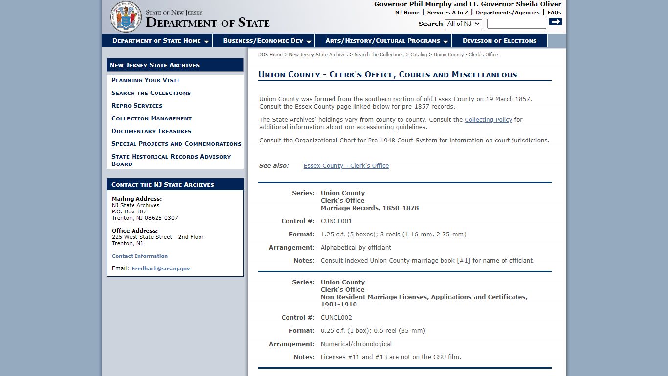Click Contact Information link in sidebar
The width and height of the screenshot is (668, 376).
click(x=140, y=256)
